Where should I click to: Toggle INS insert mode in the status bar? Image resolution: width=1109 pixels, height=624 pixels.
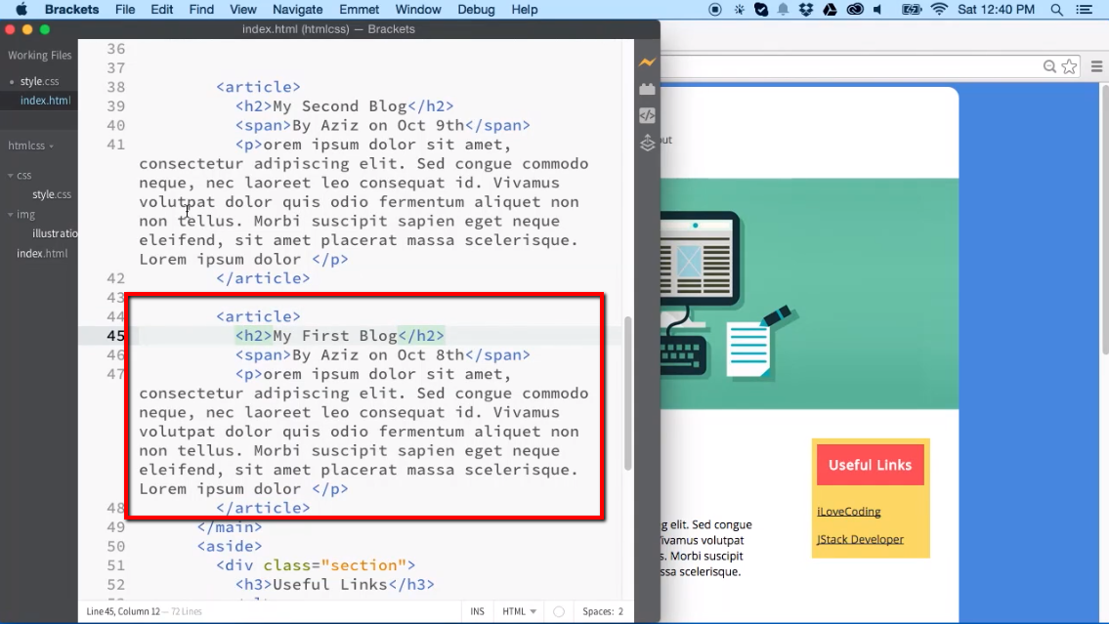pos(478,611)
